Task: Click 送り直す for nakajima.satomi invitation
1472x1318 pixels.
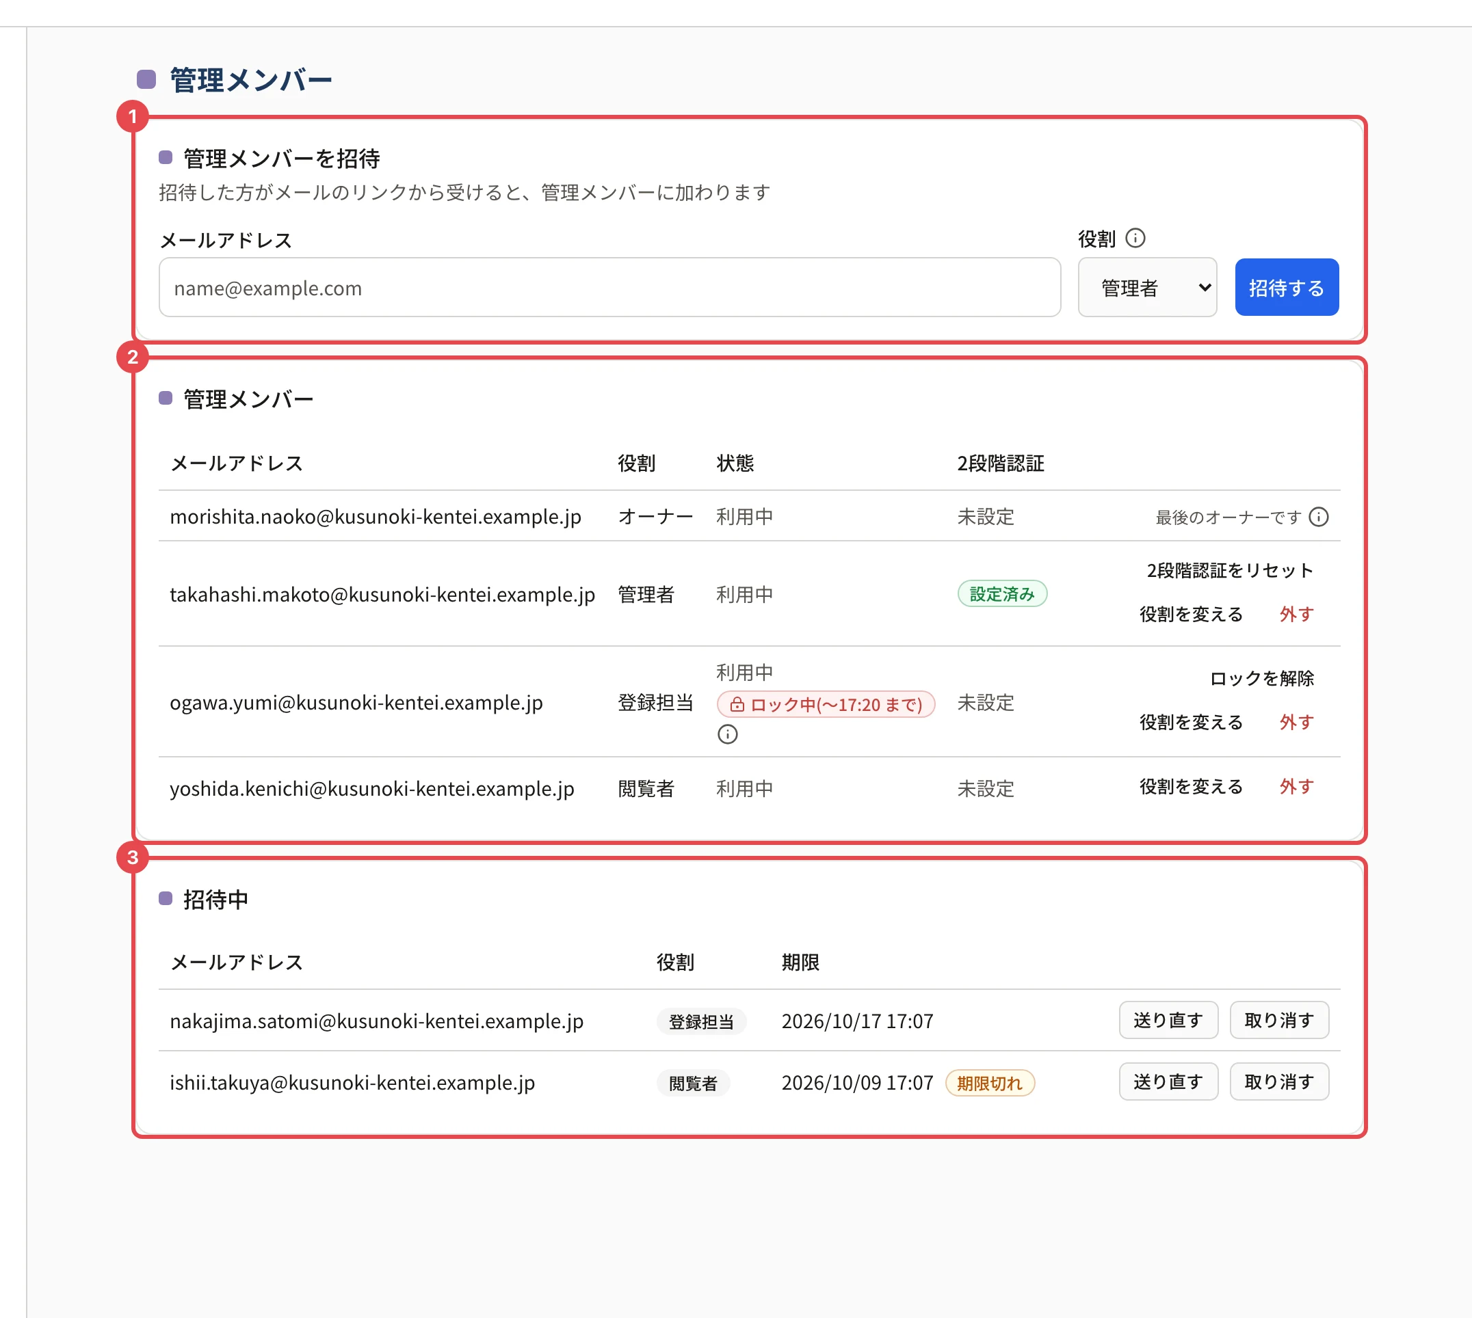Action: point(1168,1021)
